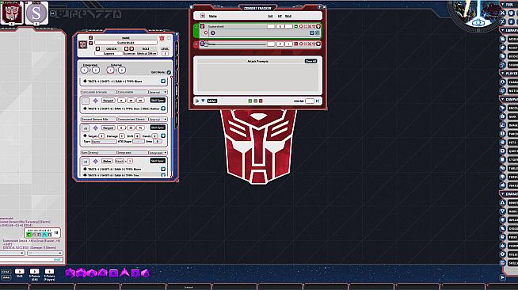Toggle the first combatant's active turn marker
This screenshot has height=290, width=518.
click(196, 26)
